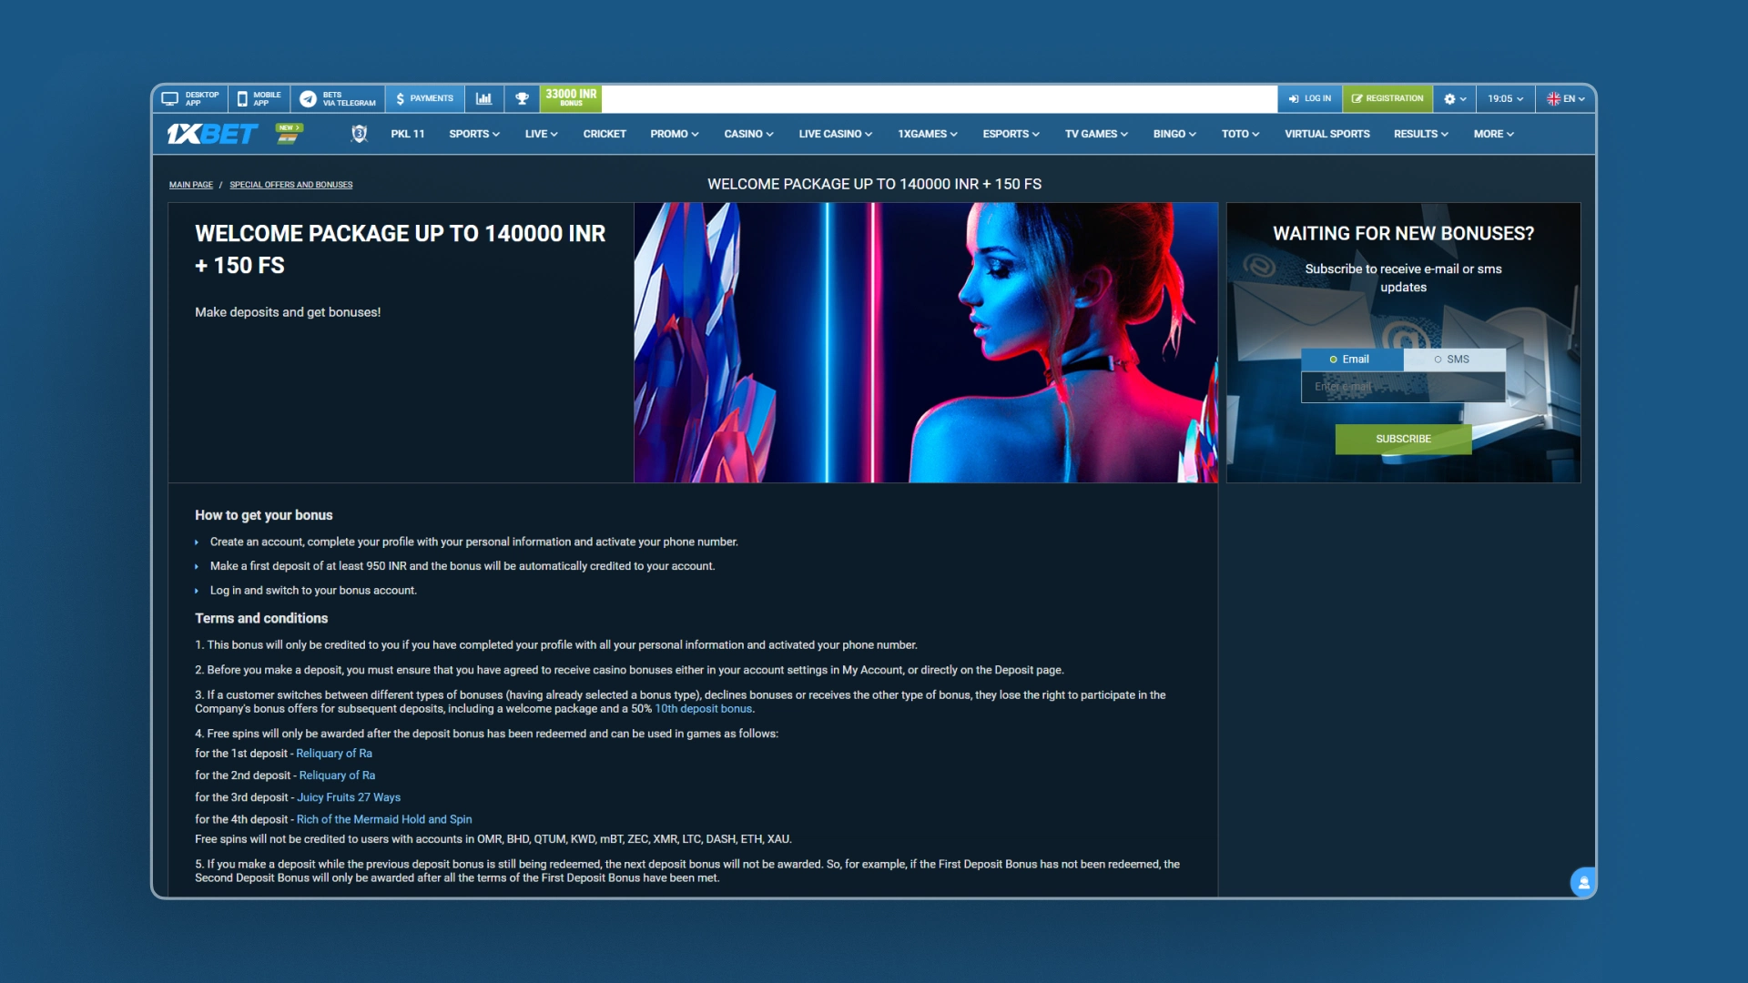
Task: Click the bar chart statistics icon
Action: coord(484,98)
